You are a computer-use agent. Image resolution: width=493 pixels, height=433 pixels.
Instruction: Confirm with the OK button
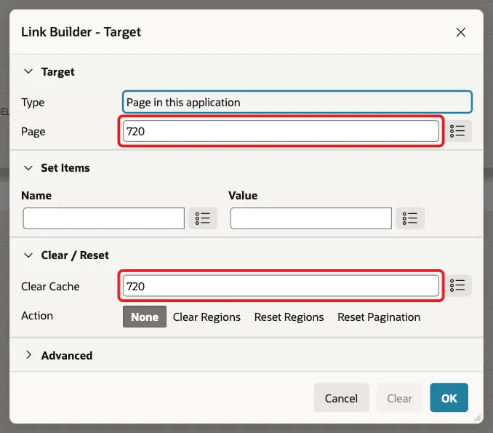(449, 398)
